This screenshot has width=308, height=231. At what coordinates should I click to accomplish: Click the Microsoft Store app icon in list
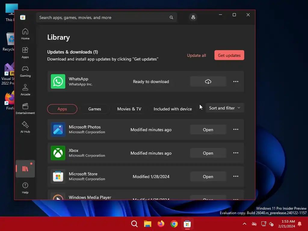58,176
